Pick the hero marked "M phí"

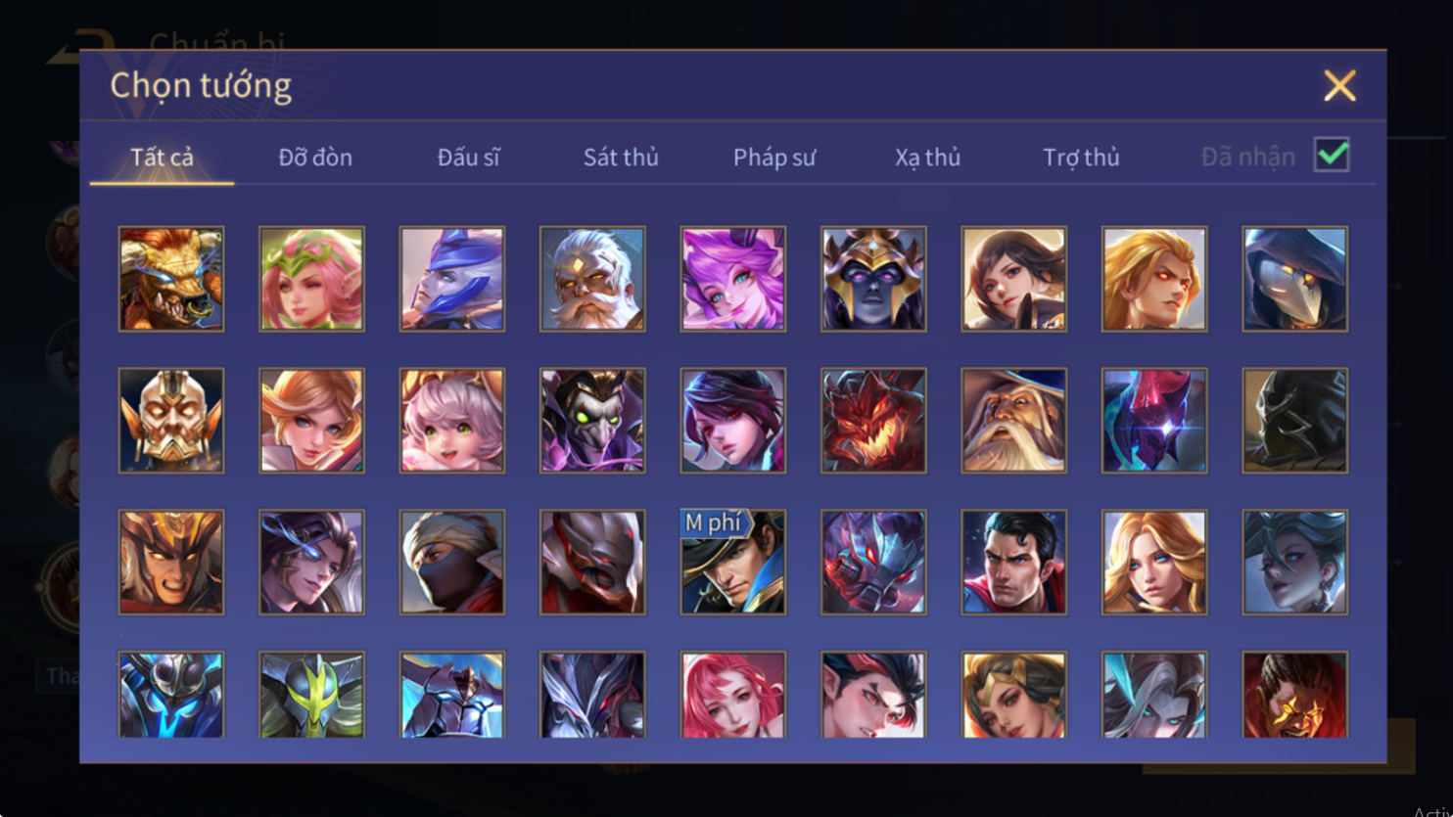click(x=732, y=562)
